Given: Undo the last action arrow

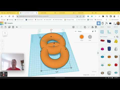Looking at the screenshot, I should coord(17,27).
